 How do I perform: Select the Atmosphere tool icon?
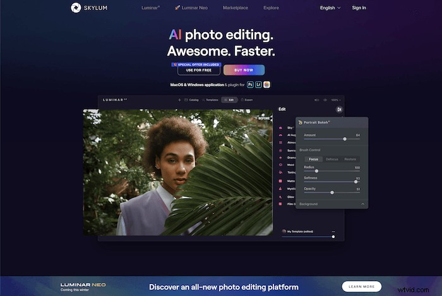pos(280,142)
